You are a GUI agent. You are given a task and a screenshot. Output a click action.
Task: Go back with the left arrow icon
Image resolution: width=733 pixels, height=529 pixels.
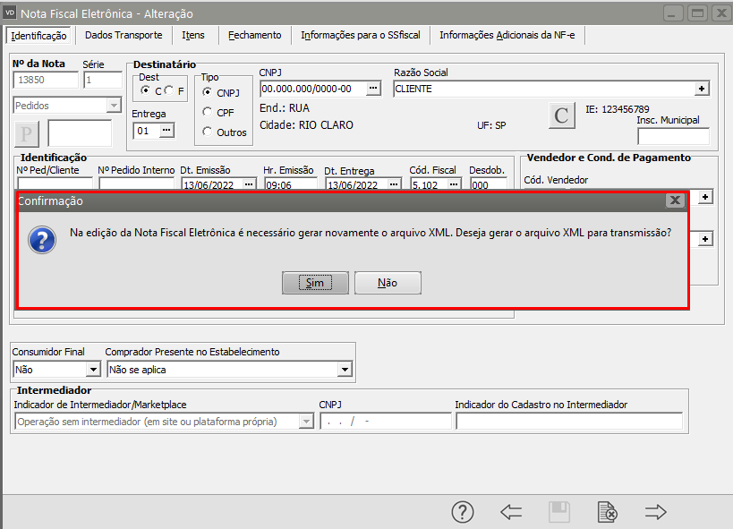[511, 511]
